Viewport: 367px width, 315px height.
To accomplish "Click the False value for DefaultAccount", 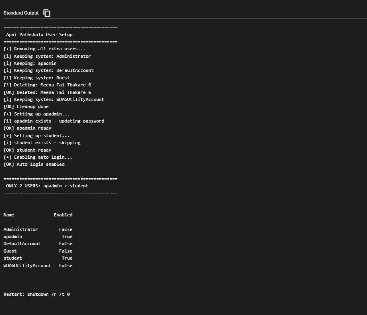I will pyautogui.click(x=66, y=244).
